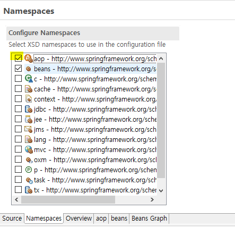Click the Configure Namespaces section header
This screenshot has height=227, width=235.
[93, 33]
